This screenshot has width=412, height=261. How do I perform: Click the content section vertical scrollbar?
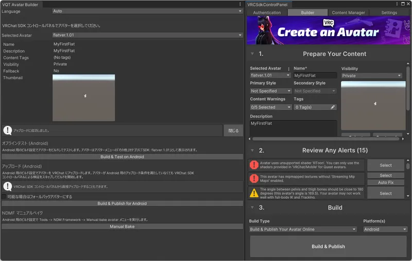[407, 89]
